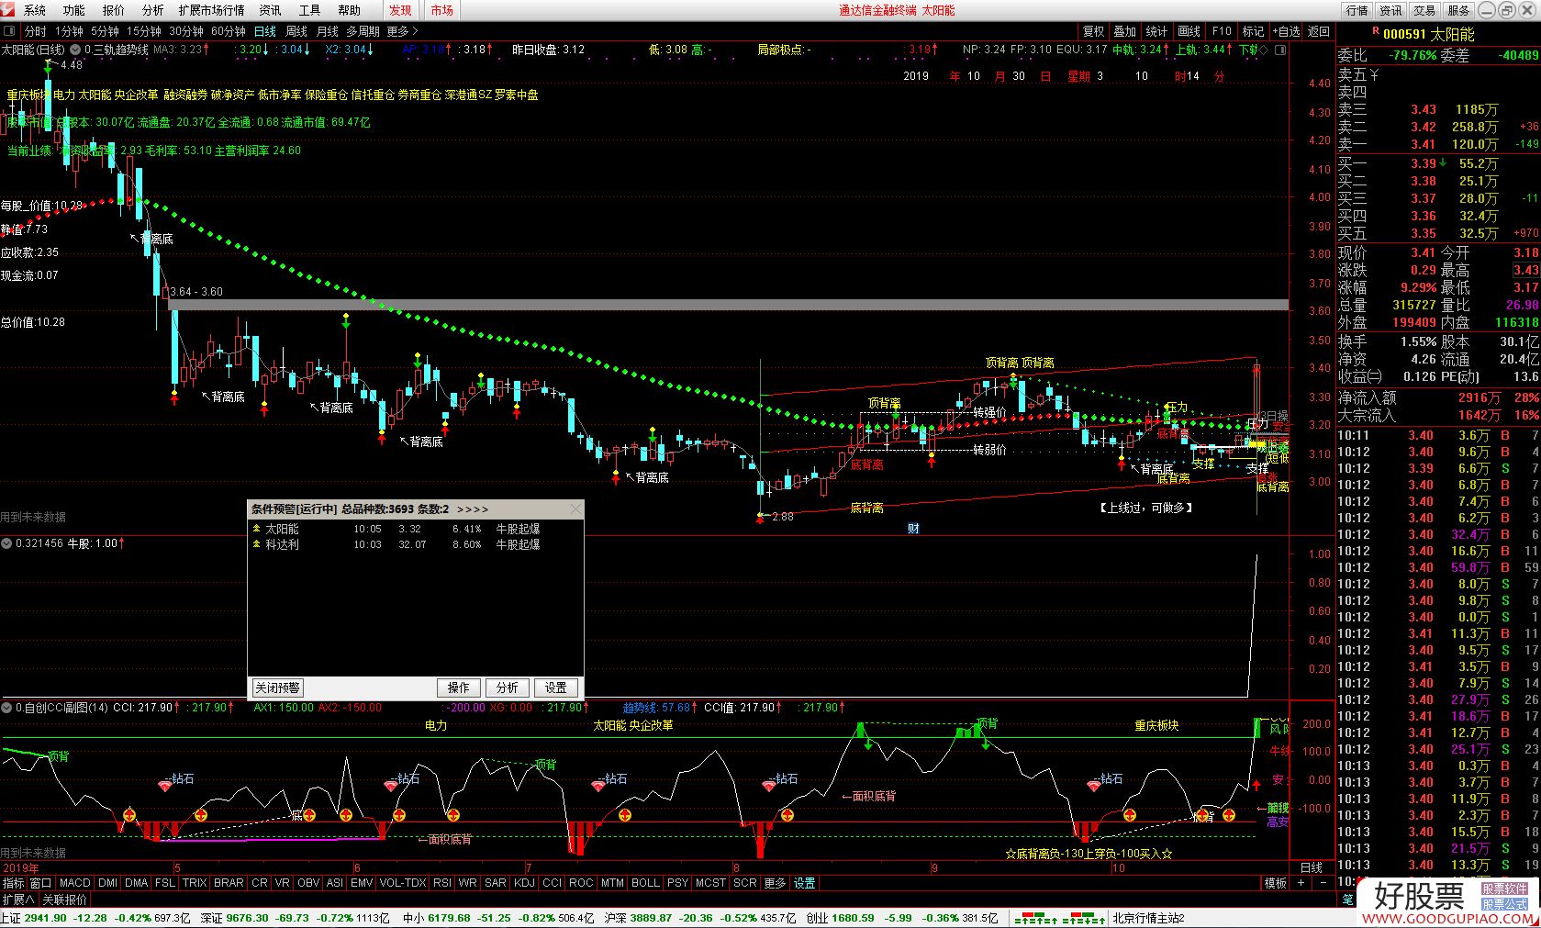Click the 行情 button in title bar

1357,10
